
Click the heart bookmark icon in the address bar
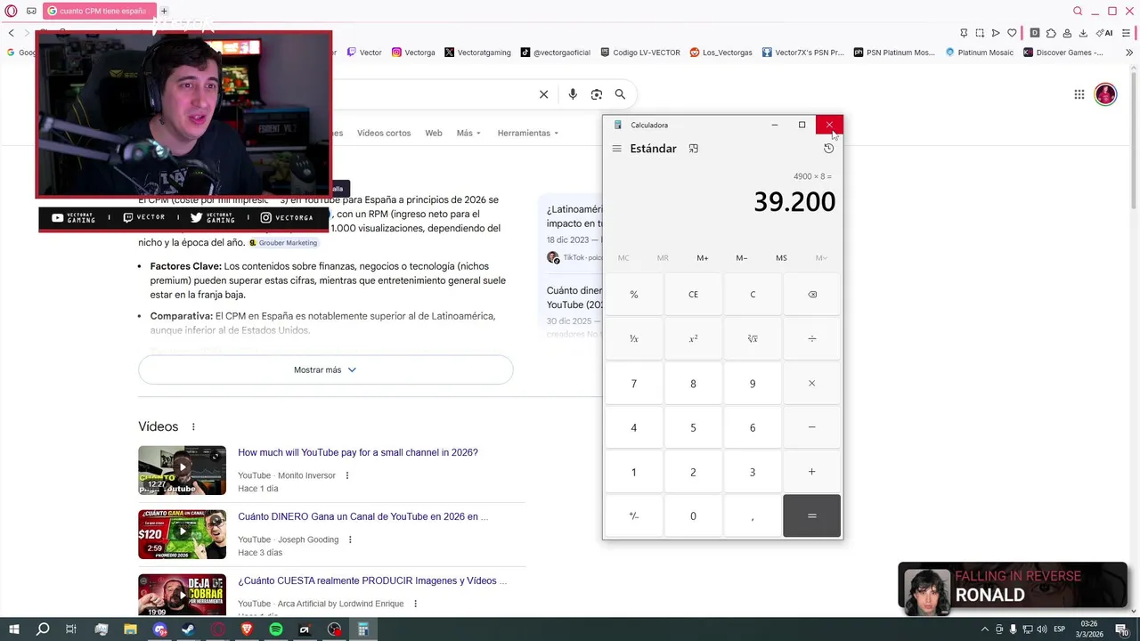[x=1012, y=33]
